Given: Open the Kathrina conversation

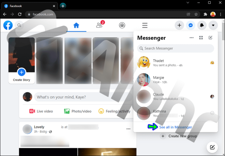Looking at the screenshot, I should (175, 113).
